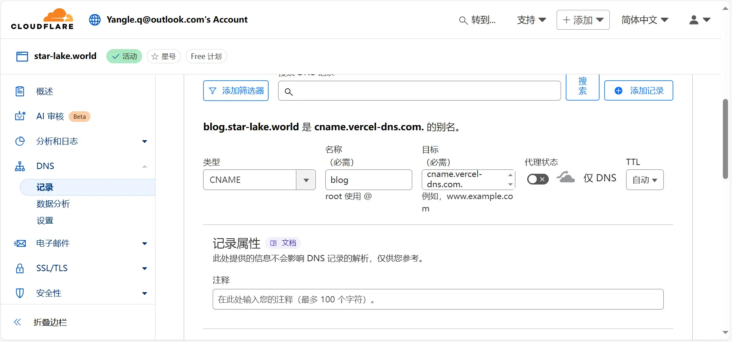Expand the SSL/TLS section arrow
The height and width of the screenshot is (342, 732).
click(144, 268)
